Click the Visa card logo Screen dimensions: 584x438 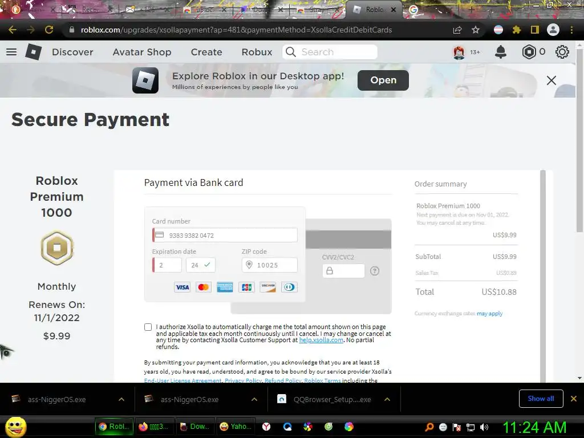(x=182, y=287)
